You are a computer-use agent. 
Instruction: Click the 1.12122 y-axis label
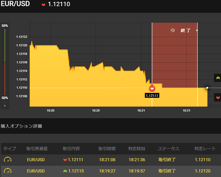pos(22,37)
